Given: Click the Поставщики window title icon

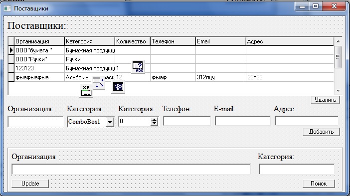Looking at the screenshot, I should (7, 8).
